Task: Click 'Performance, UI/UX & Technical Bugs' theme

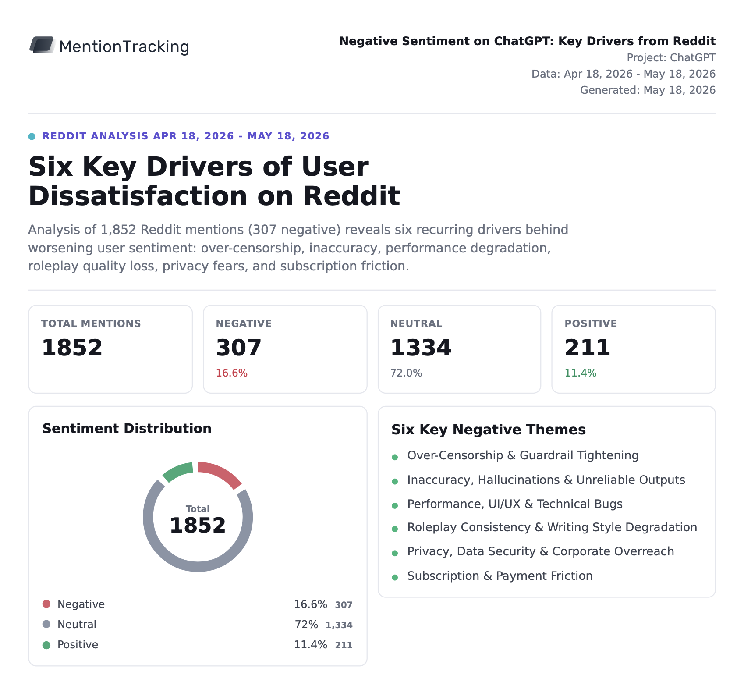Action: click(x=515, y=504)
